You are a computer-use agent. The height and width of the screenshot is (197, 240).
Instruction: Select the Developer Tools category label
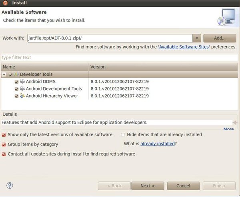click(x=36, y=74)
